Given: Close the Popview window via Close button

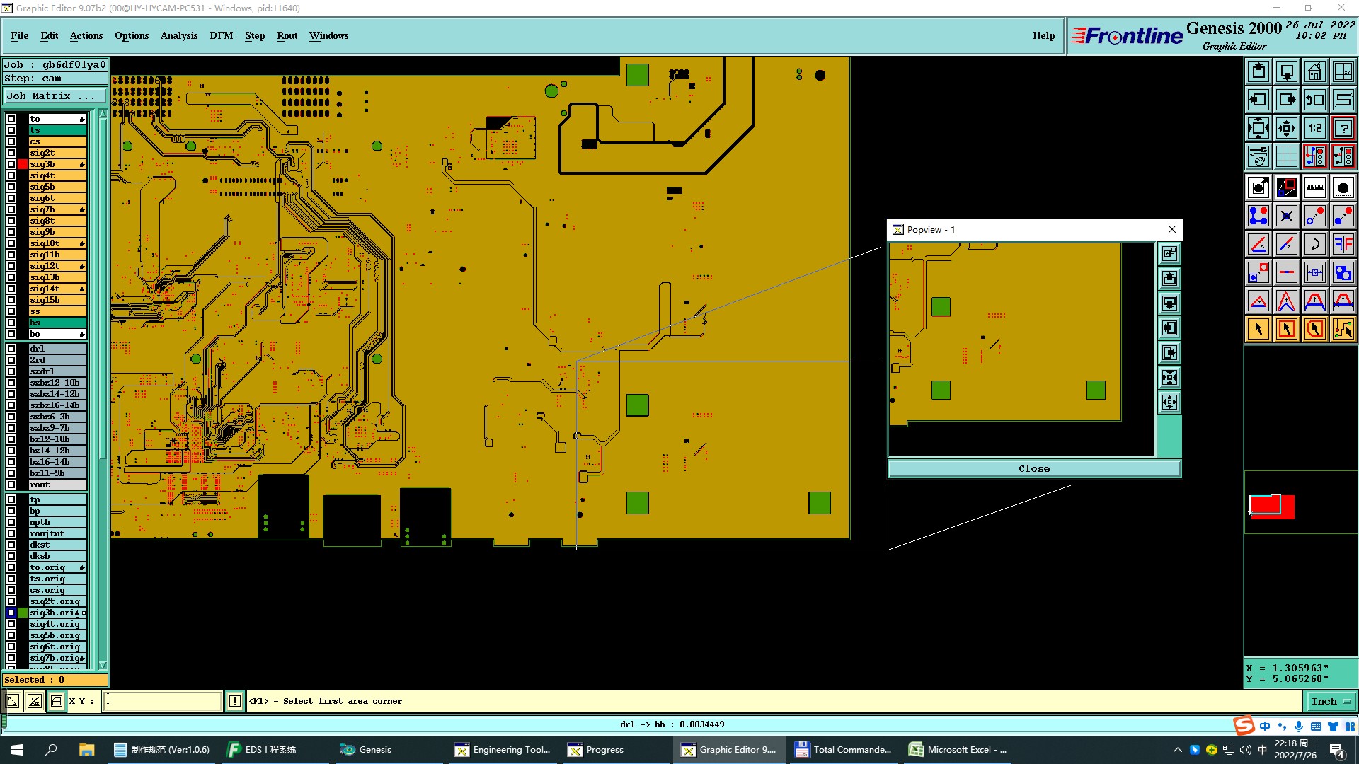Looking at the screenshot, I should tap(1033, 468).
